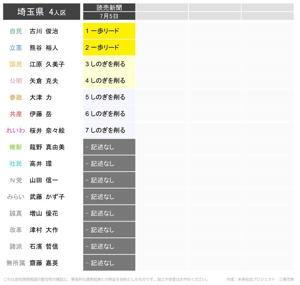Image resolution: width=300 pixels, height=285 pixels.
Task: Select the '3 しのぎを削る' cell
Action: pyautogui.click(x=109, y=64)
